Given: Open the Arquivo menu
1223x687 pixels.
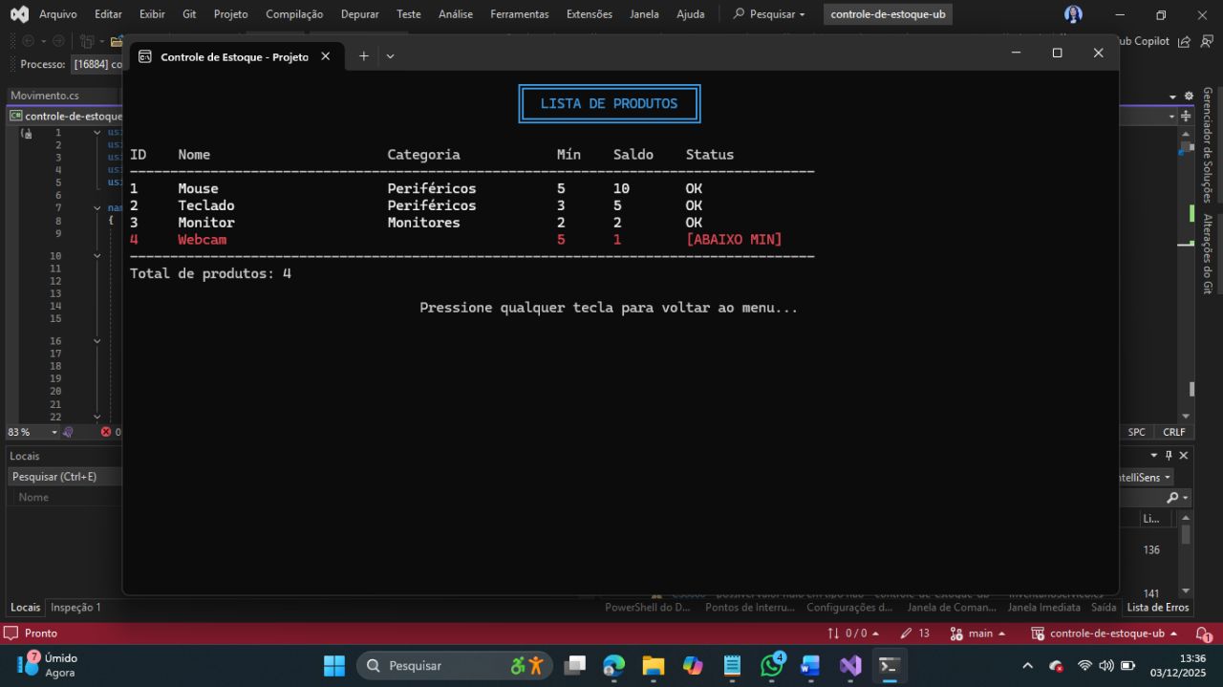Looking at the screenshot, I should [58, 14].
